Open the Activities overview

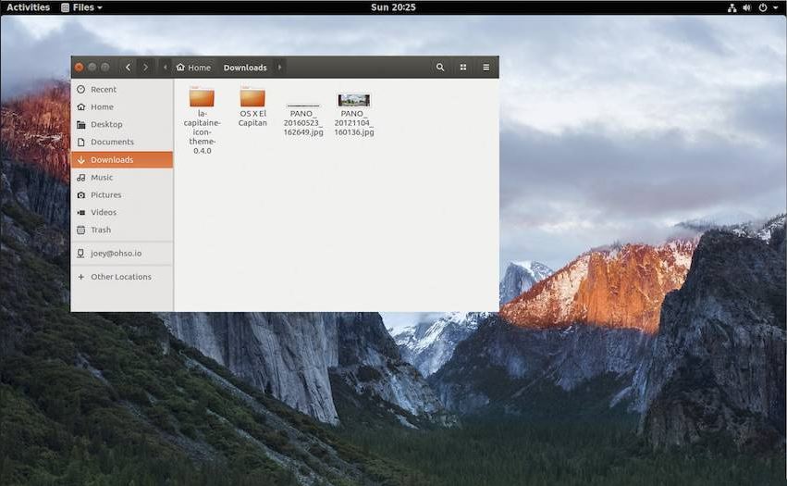click(x=28, y=7)
